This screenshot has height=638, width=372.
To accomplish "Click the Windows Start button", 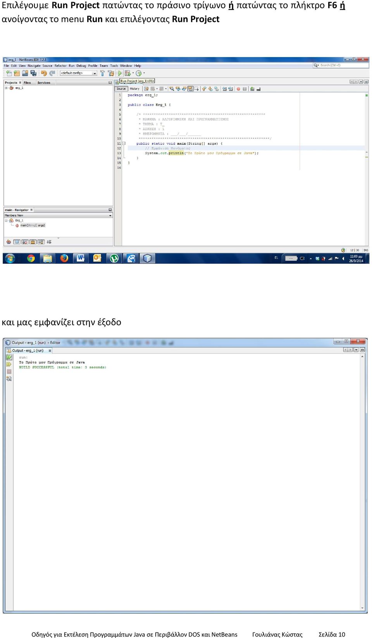I will (10, 258).
